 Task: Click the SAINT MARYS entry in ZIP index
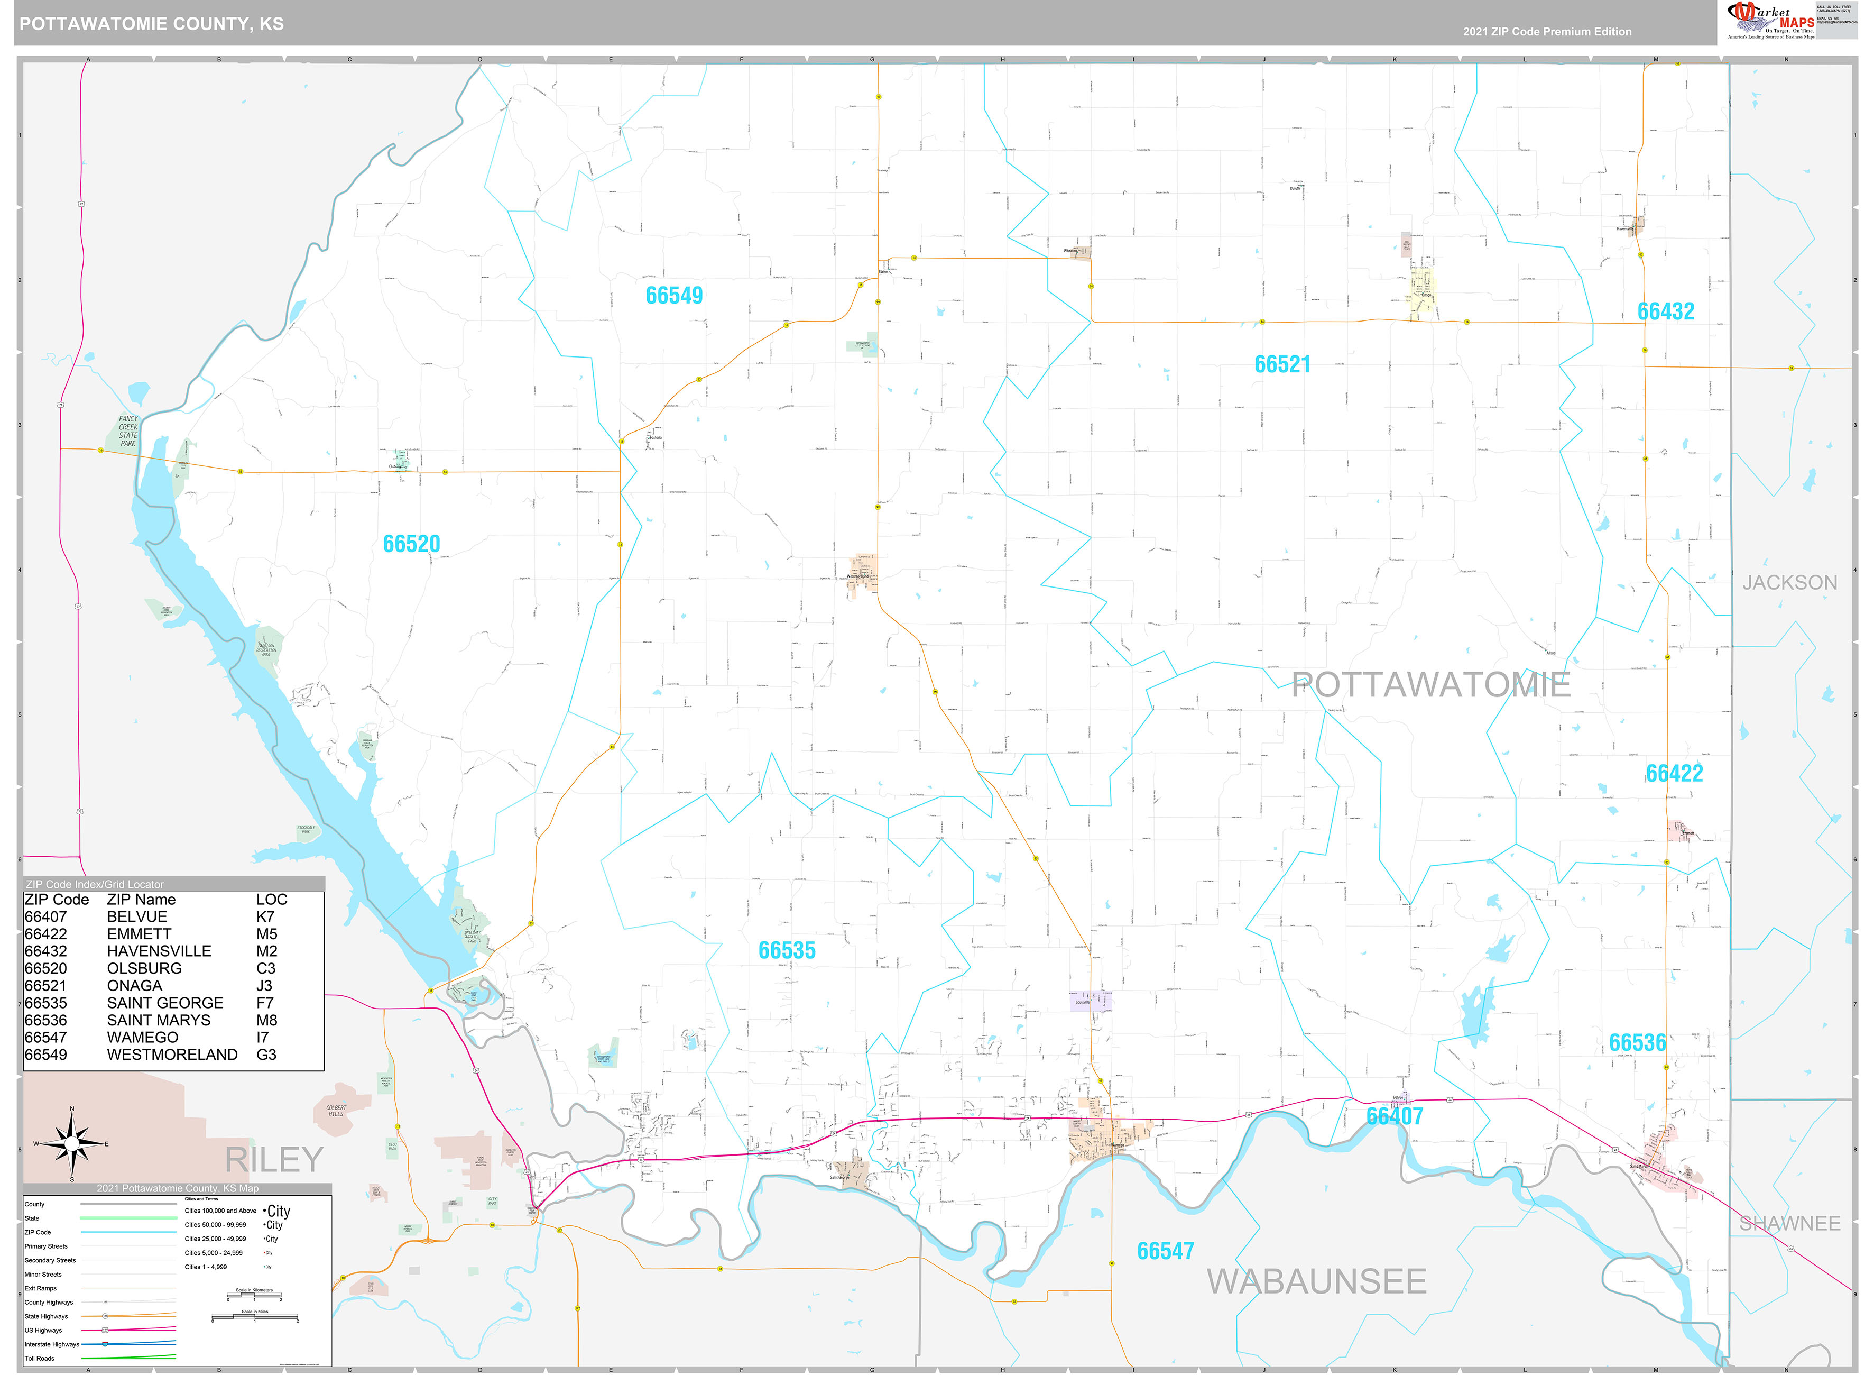[x=158, y=1020]
